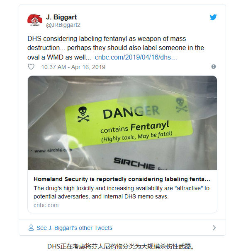
Task: Click the skull crossbones on yellow label
Action: [83, 115]
